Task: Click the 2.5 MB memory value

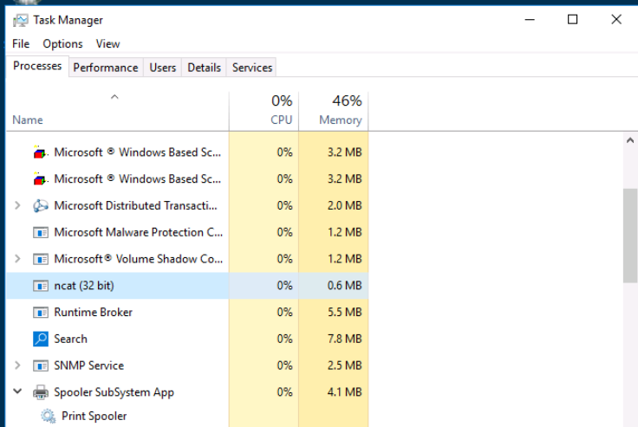Action: (x=345, y=366)
